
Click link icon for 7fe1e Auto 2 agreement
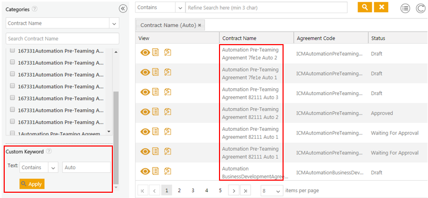168,53
